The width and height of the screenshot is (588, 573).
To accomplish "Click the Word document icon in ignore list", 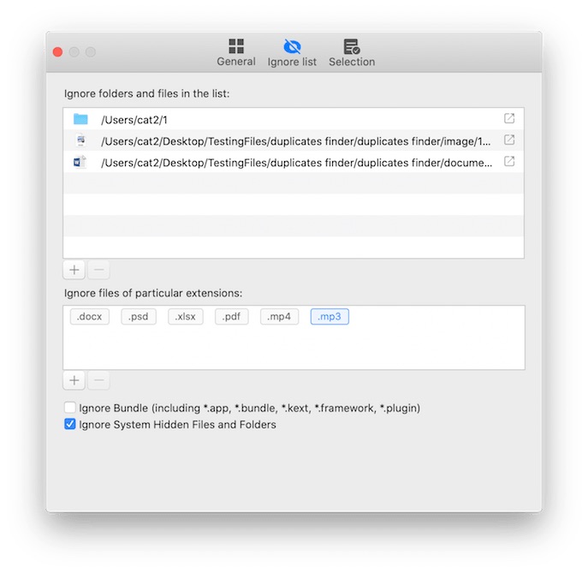I will pos(80,162).
